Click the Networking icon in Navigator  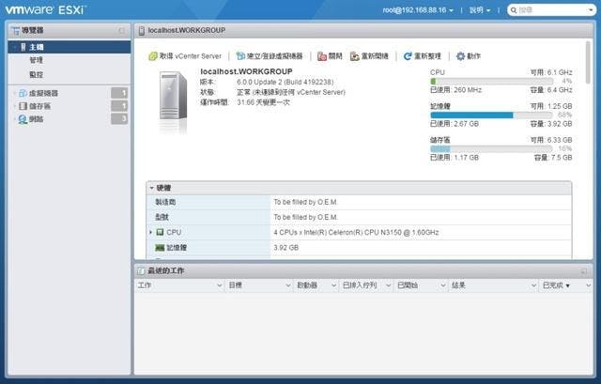coord(23,119)
